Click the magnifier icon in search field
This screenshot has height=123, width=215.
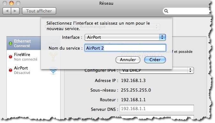point(166,11)
